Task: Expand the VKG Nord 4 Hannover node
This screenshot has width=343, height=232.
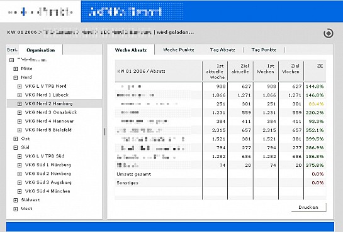Action: point(20,122)
